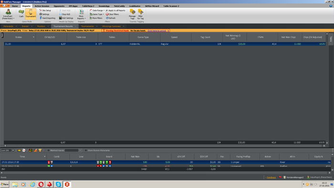The height and width of the screenshot is (188, 334).
Task: Refresh the report
Action: [111, 18]
